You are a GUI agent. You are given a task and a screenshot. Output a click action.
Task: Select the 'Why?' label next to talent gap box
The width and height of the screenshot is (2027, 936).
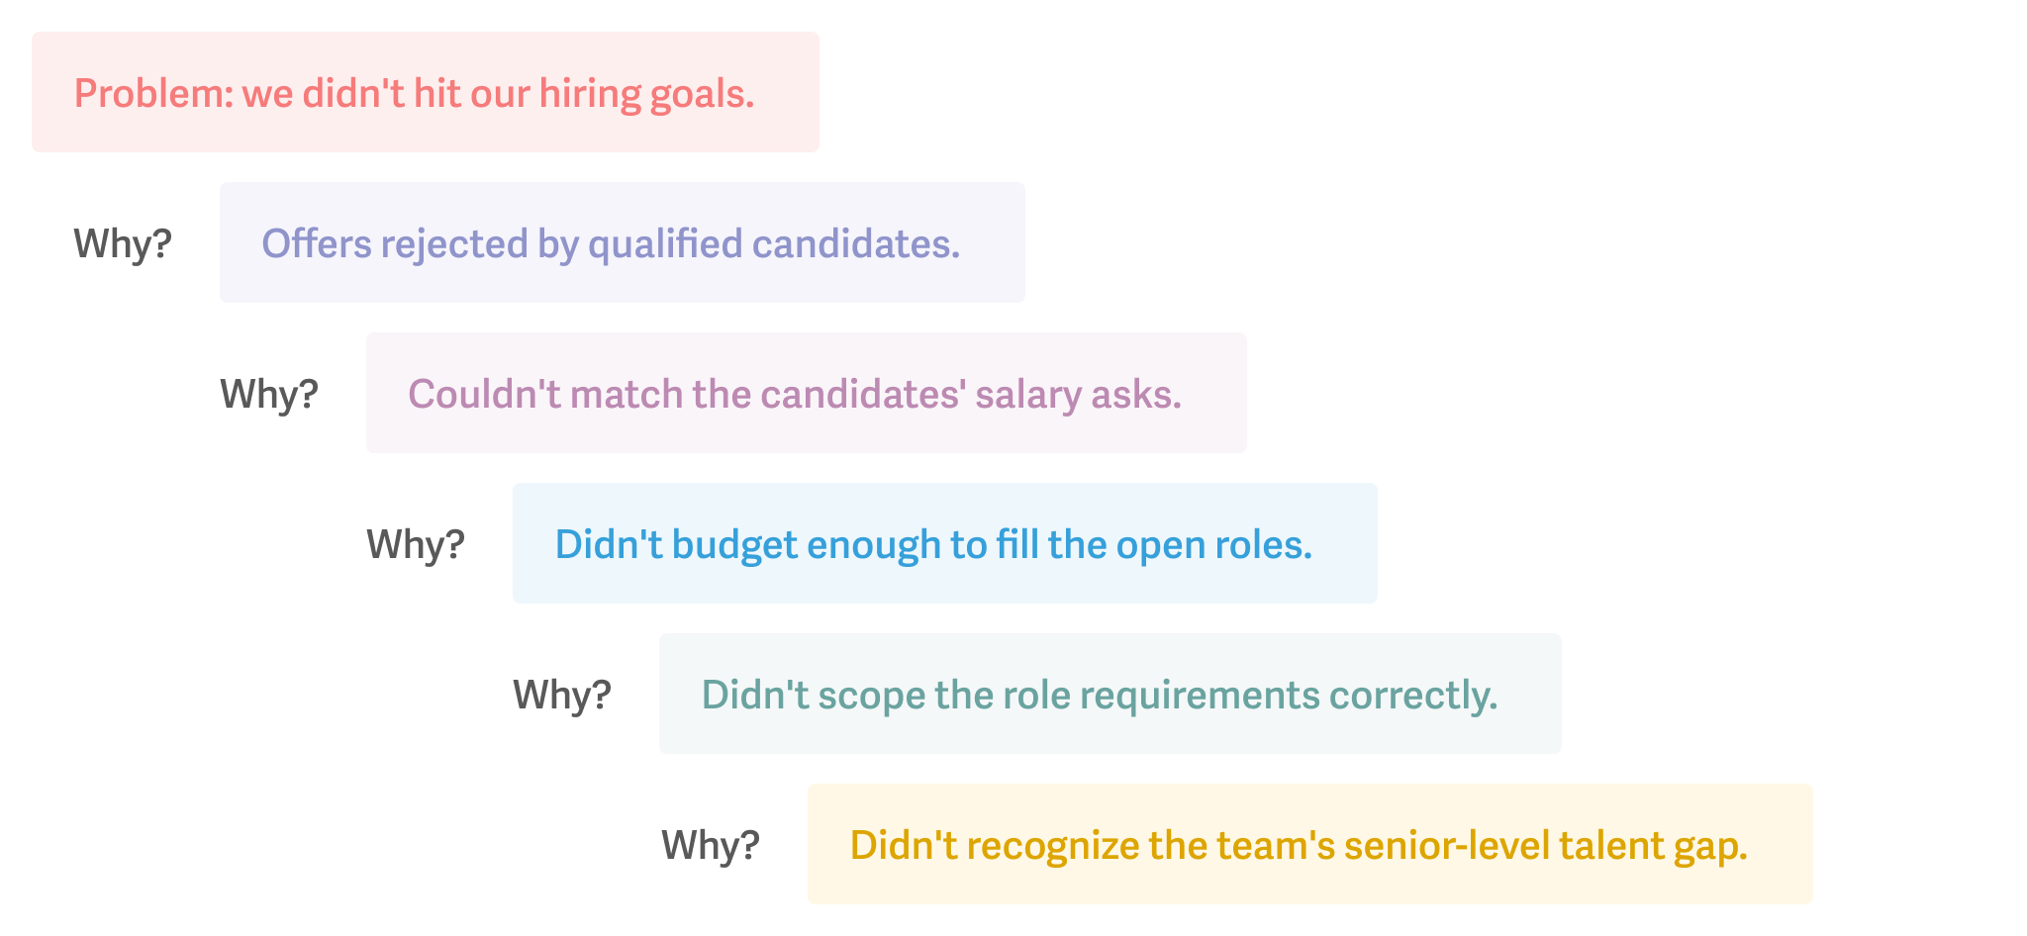[711, 845]
